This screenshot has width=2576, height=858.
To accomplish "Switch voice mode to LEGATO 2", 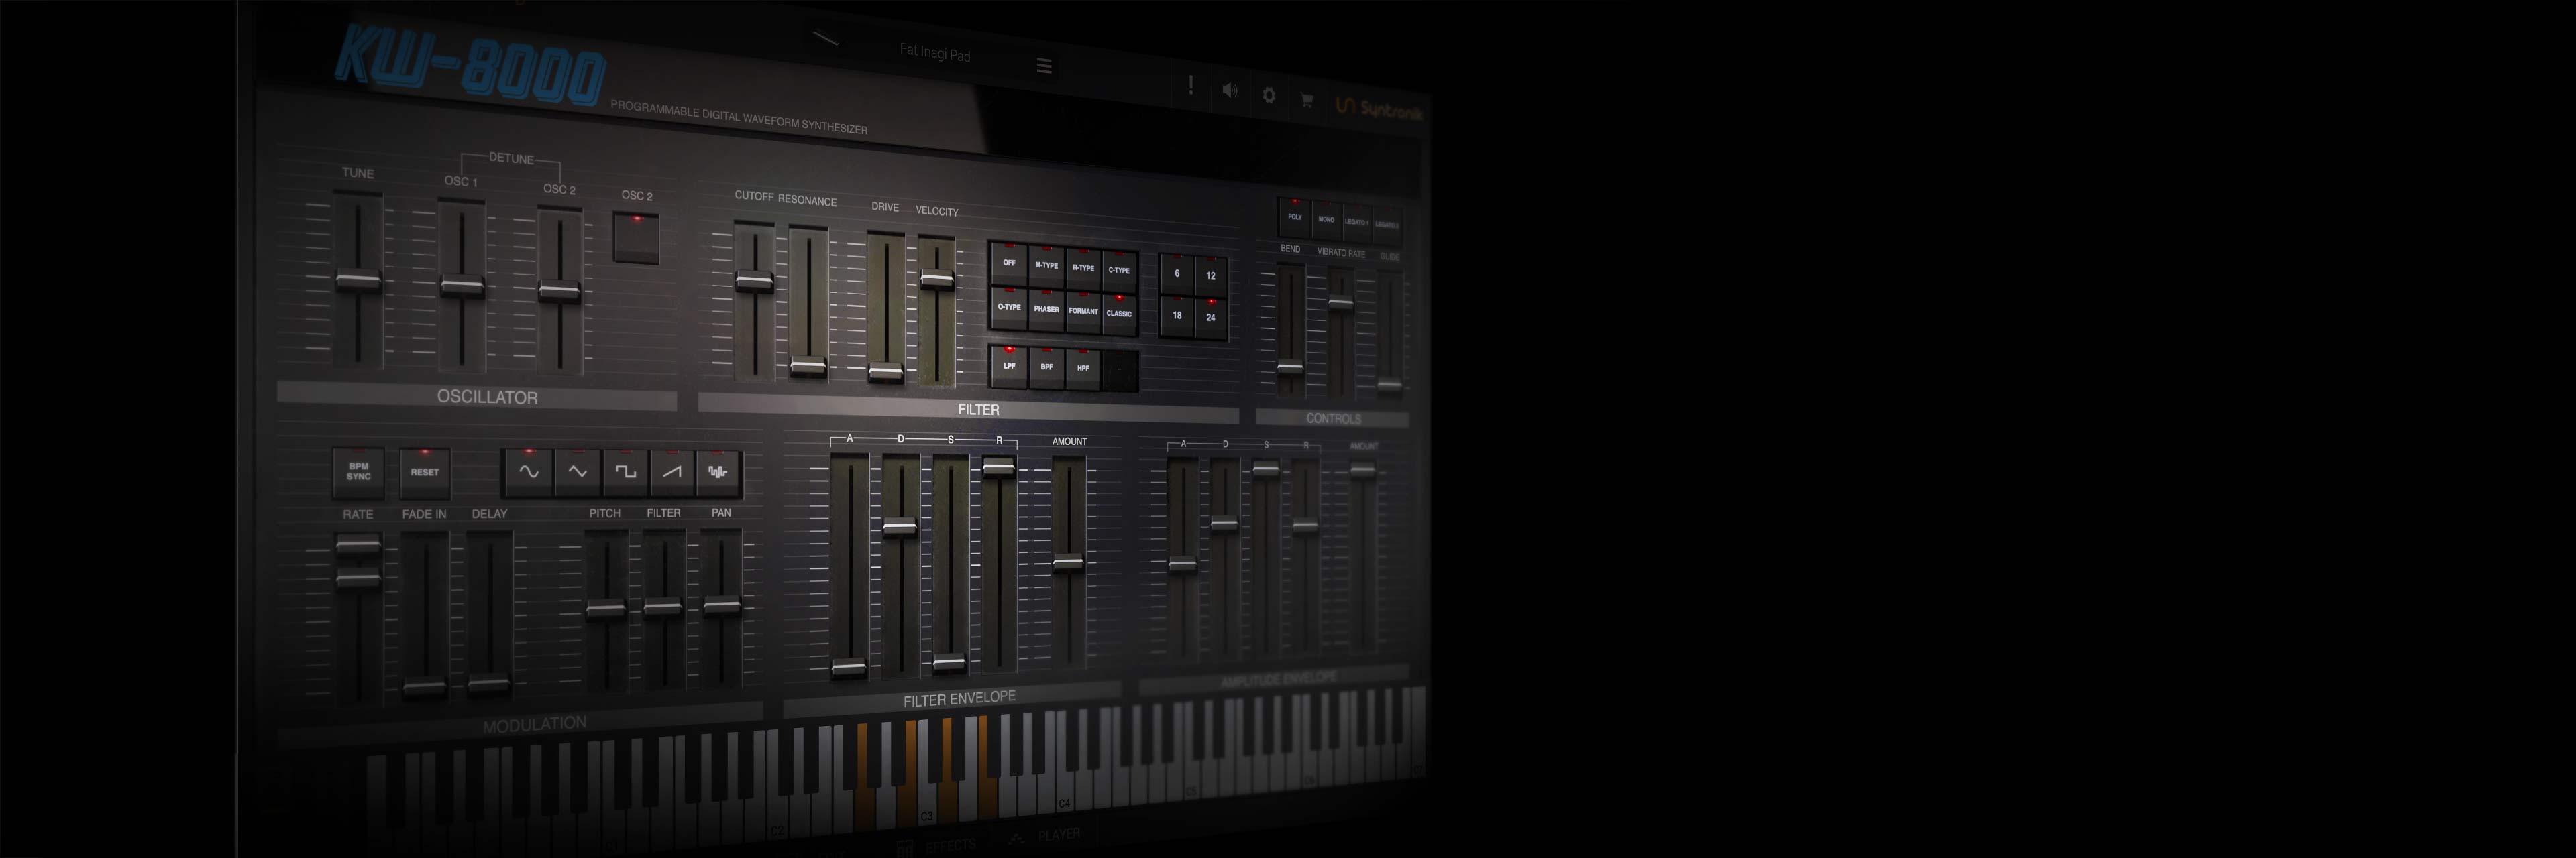I will 1387,226.
